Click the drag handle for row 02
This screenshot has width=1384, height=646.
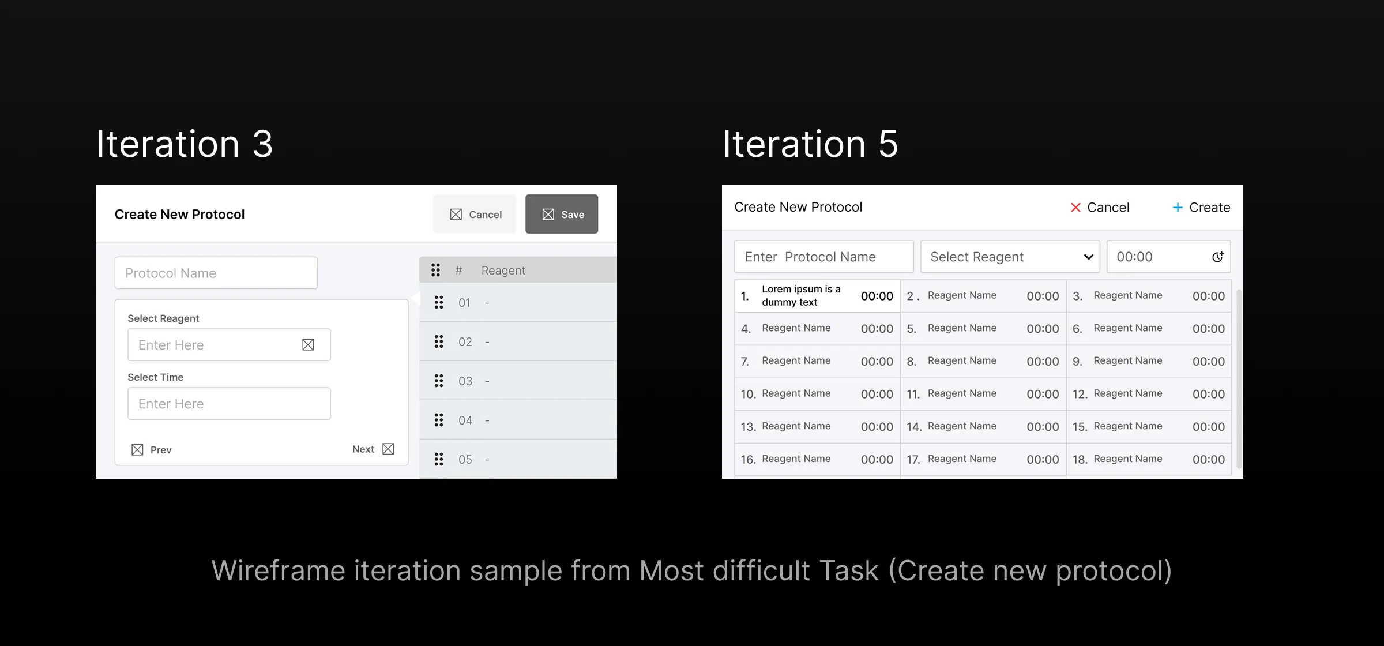pos(439,341)
